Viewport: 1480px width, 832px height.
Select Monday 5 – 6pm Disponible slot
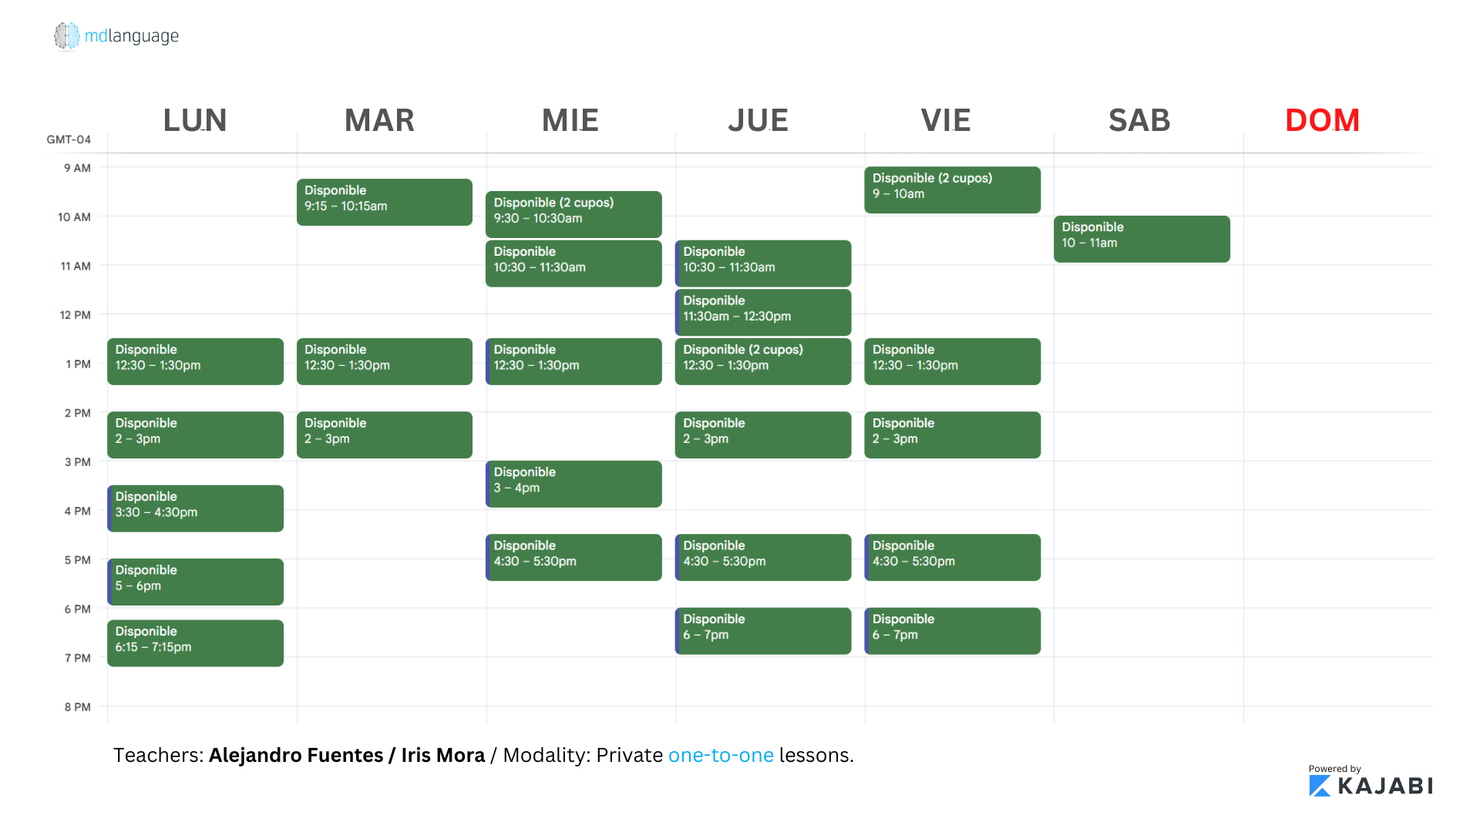(195, 582)
